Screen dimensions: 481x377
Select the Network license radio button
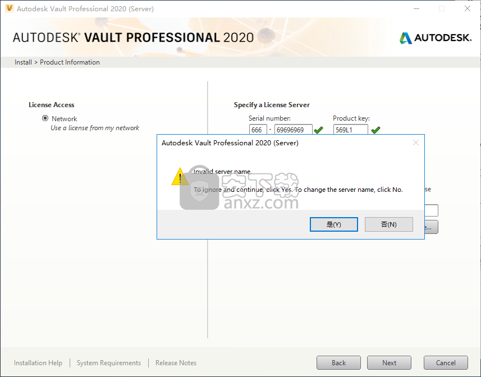(45, 118)
